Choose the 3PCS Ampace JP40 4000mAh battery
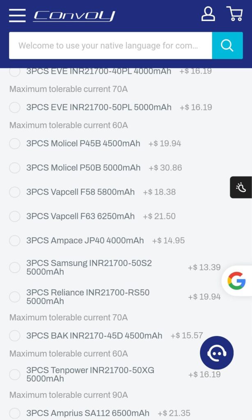This screenshot has height=420, width=252. (x=14, y=241)
